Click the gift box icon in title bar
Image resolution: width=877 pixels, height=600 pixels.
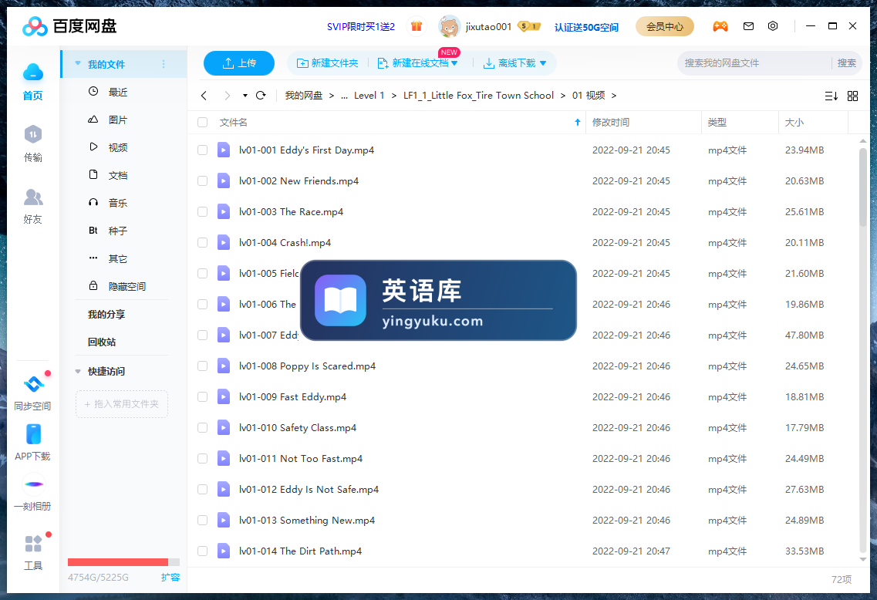[416, 26]
